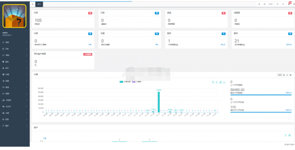Click the 105 待发货 orders count
The width and height of the screenshot is (295, 150).
pos(38,20)
